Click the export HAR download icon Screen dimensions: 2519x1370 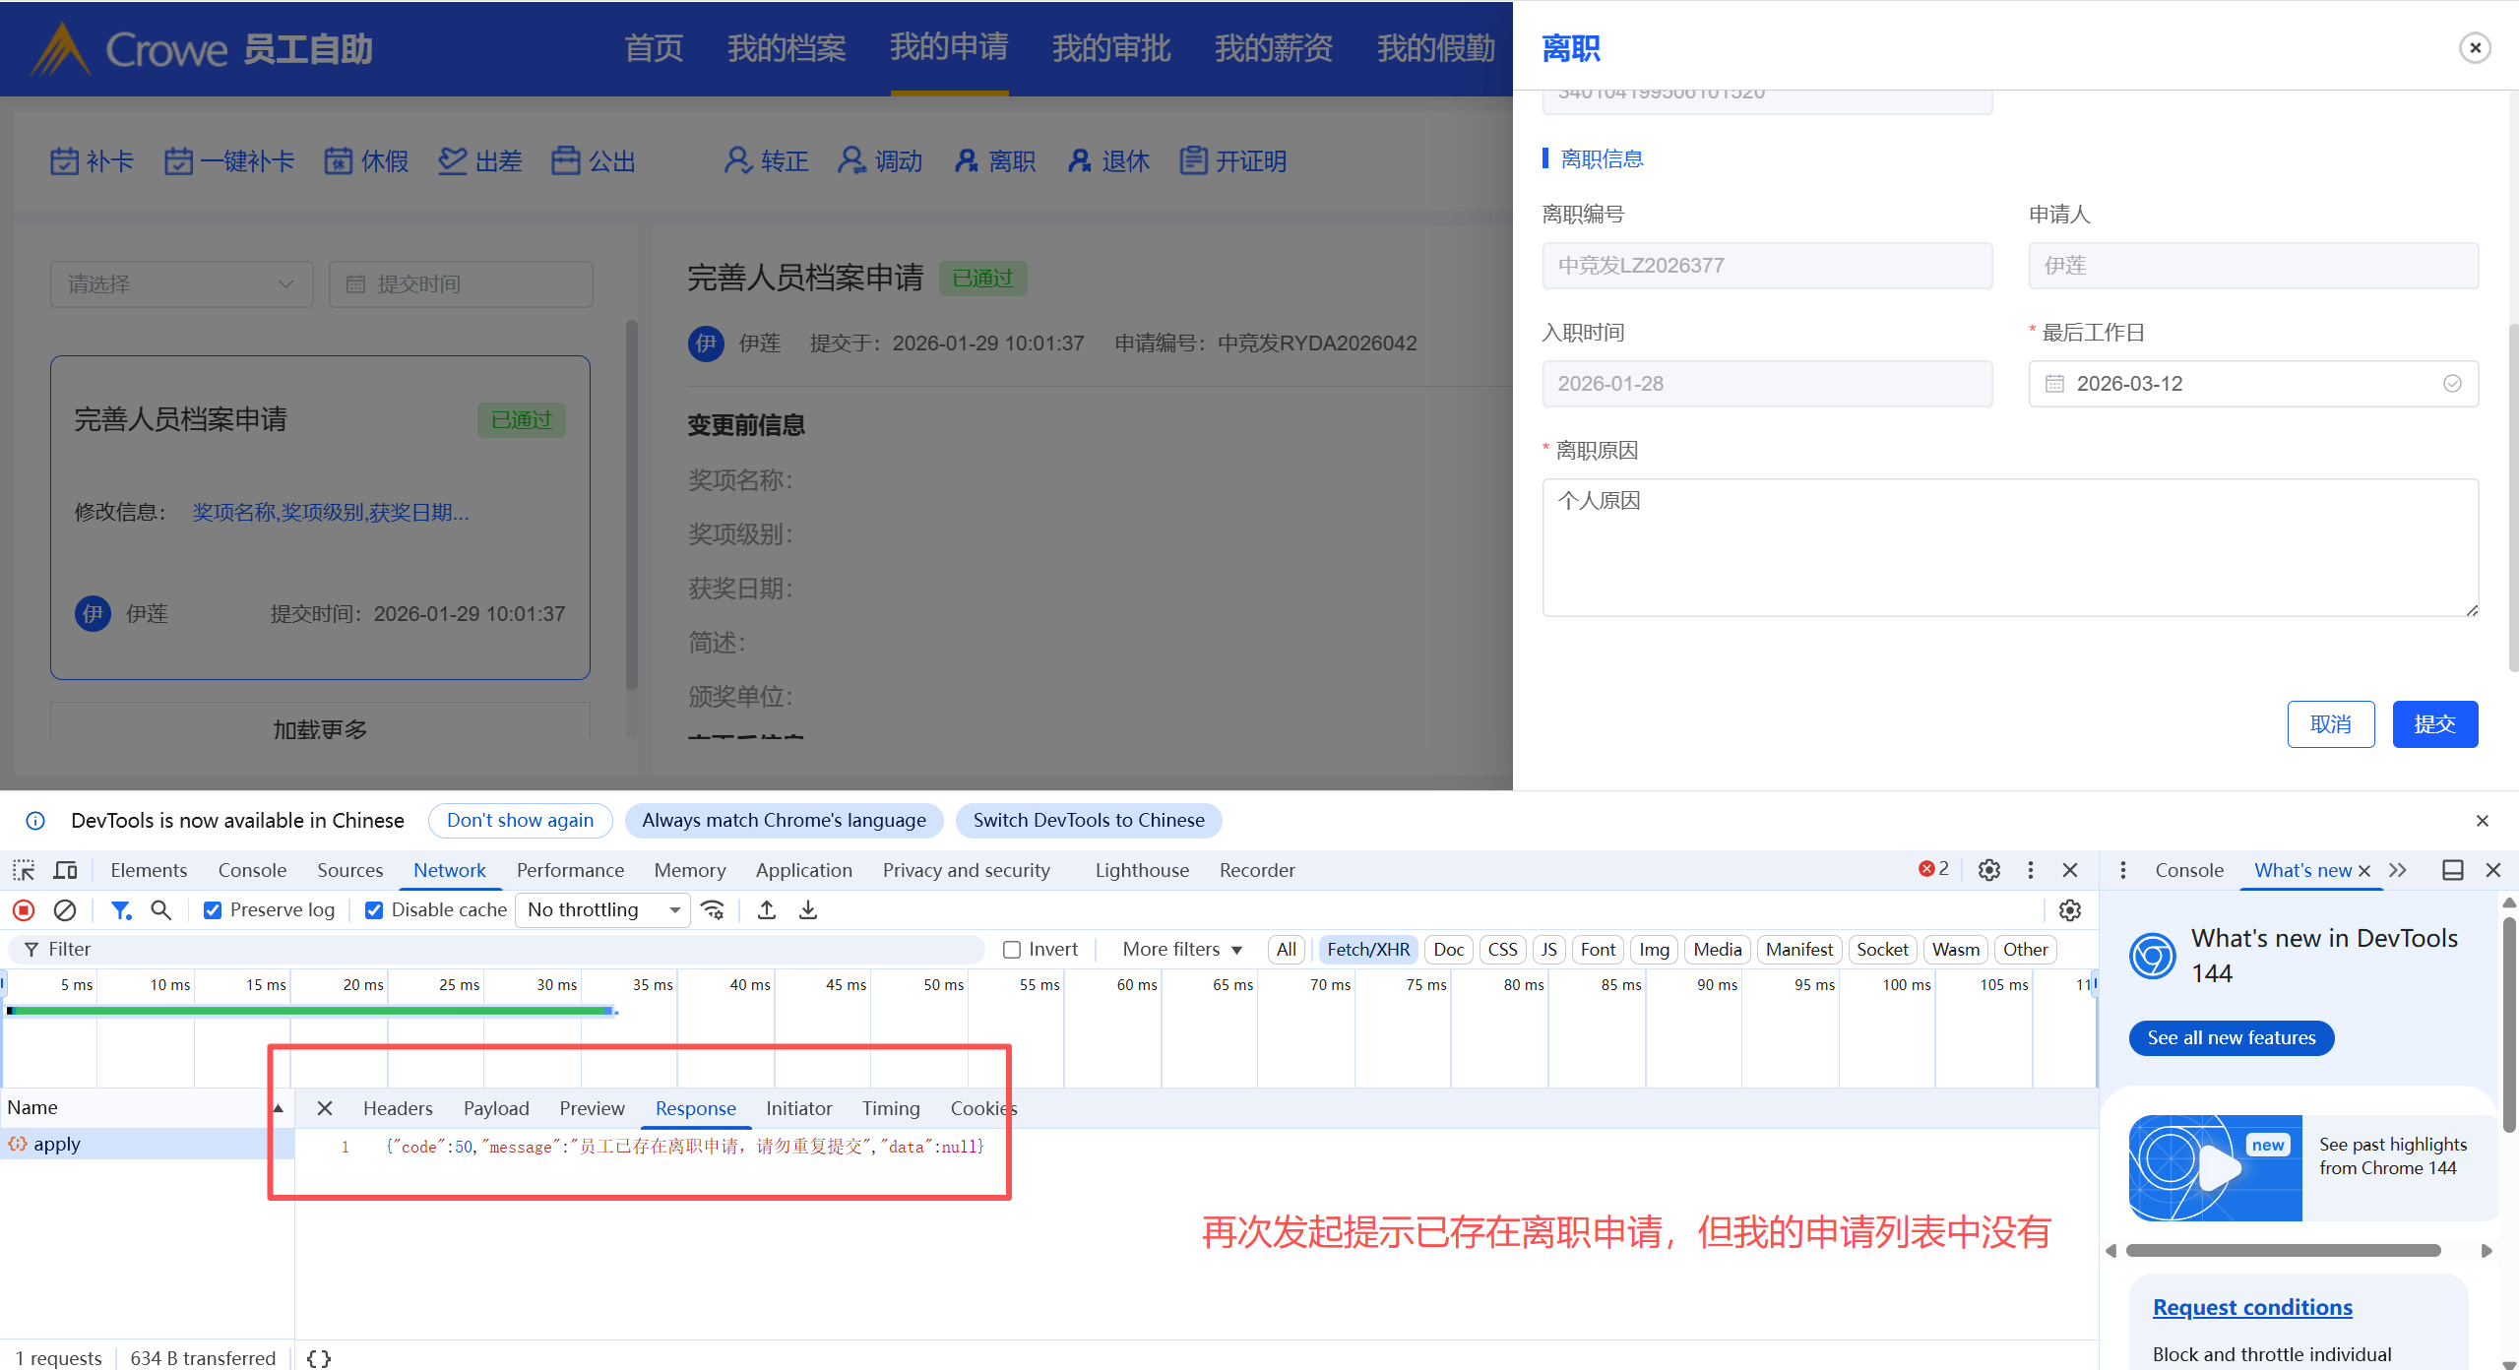click(x=808, y=910)
